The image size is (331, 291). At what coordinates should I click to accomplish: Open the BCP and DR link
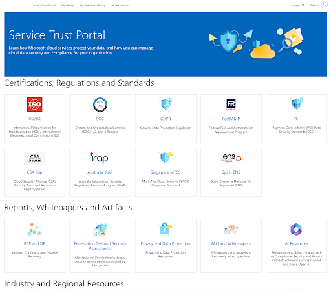coord(34,243)
